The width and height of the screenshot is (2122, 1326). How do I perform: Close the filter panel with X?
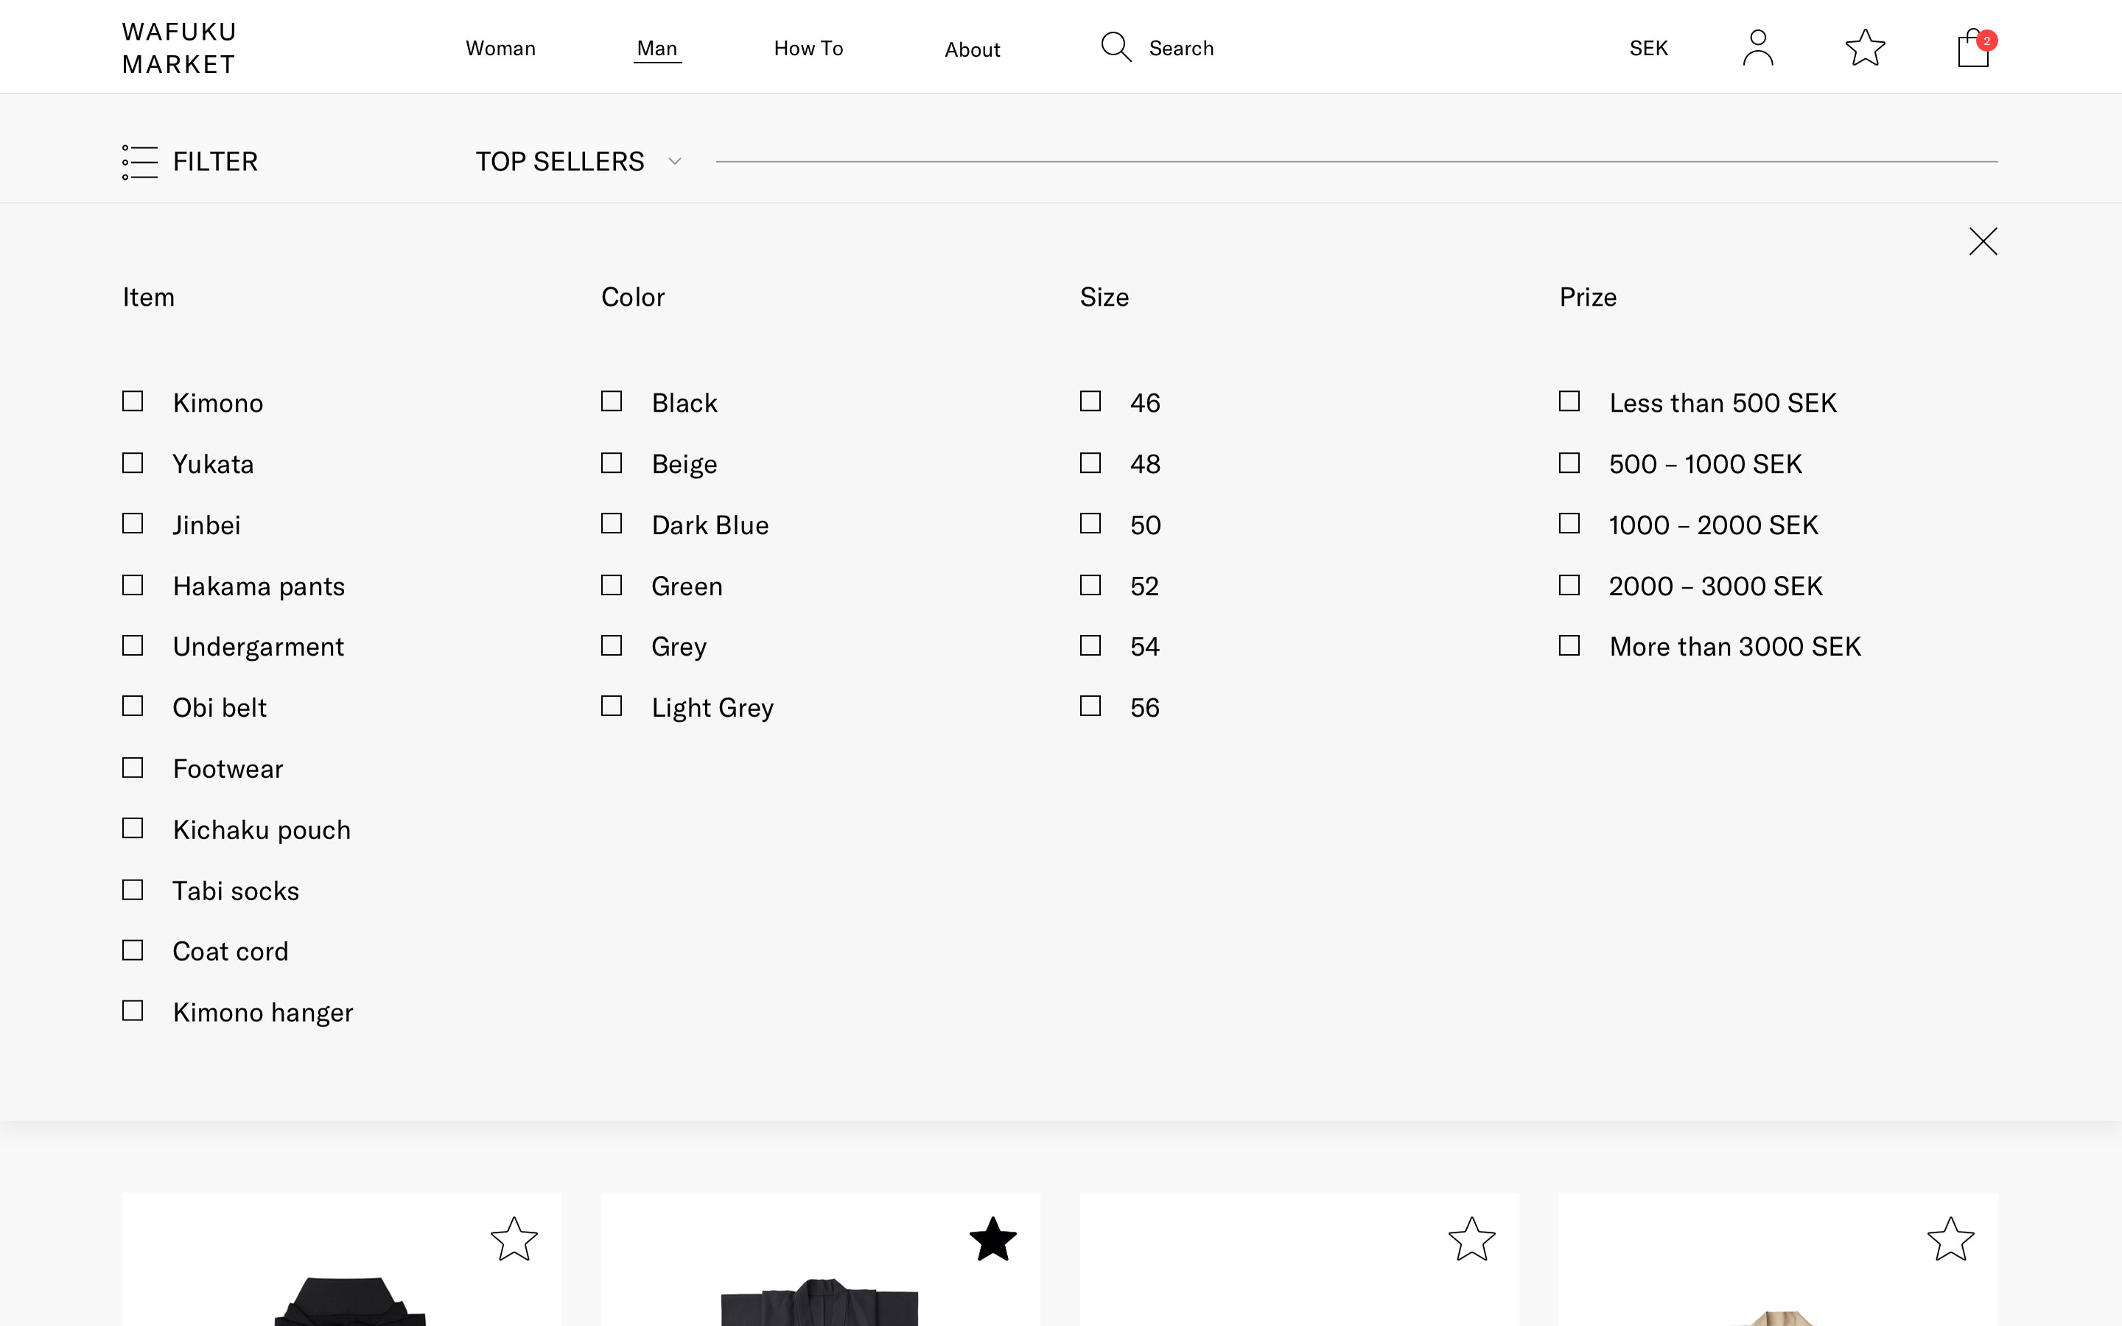[1983, 241]
